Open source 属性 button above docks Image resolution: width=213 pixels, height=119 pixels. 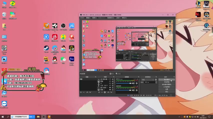(112, 74)
